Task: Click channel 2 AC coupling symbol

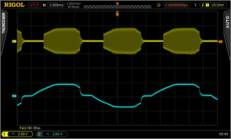Action: (48, 134)
